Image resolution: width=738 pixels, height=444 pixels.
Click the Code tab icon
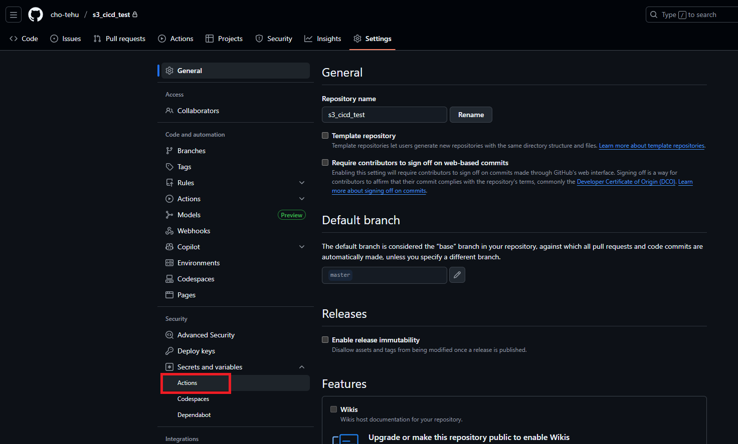coord(14,39)
